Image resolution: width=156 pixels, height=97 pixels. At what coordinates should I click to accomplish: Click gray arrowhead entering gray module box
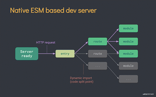pos(118,65)
